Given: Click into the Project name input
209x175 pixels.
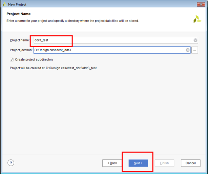Looking at the screenshot, I should [116, 40].
